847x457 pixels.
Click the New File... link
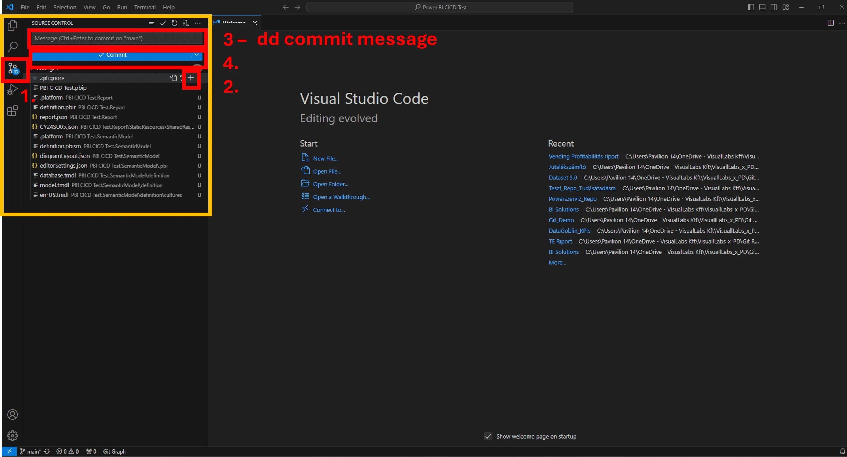tap(326, 158)
